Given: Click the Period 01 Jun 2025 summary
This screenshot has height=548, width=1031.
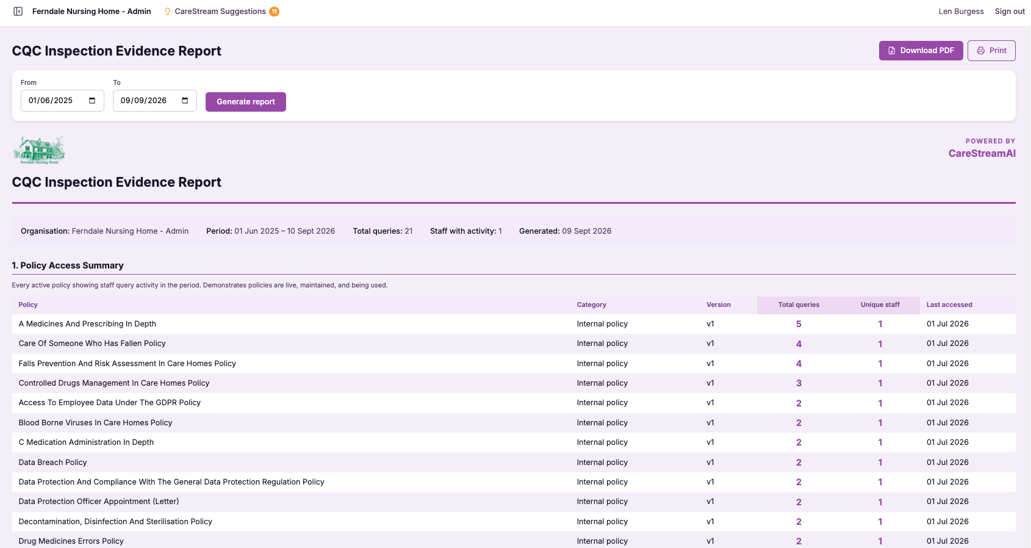Looking at the screenshot, I should click(x=270, y=231).
